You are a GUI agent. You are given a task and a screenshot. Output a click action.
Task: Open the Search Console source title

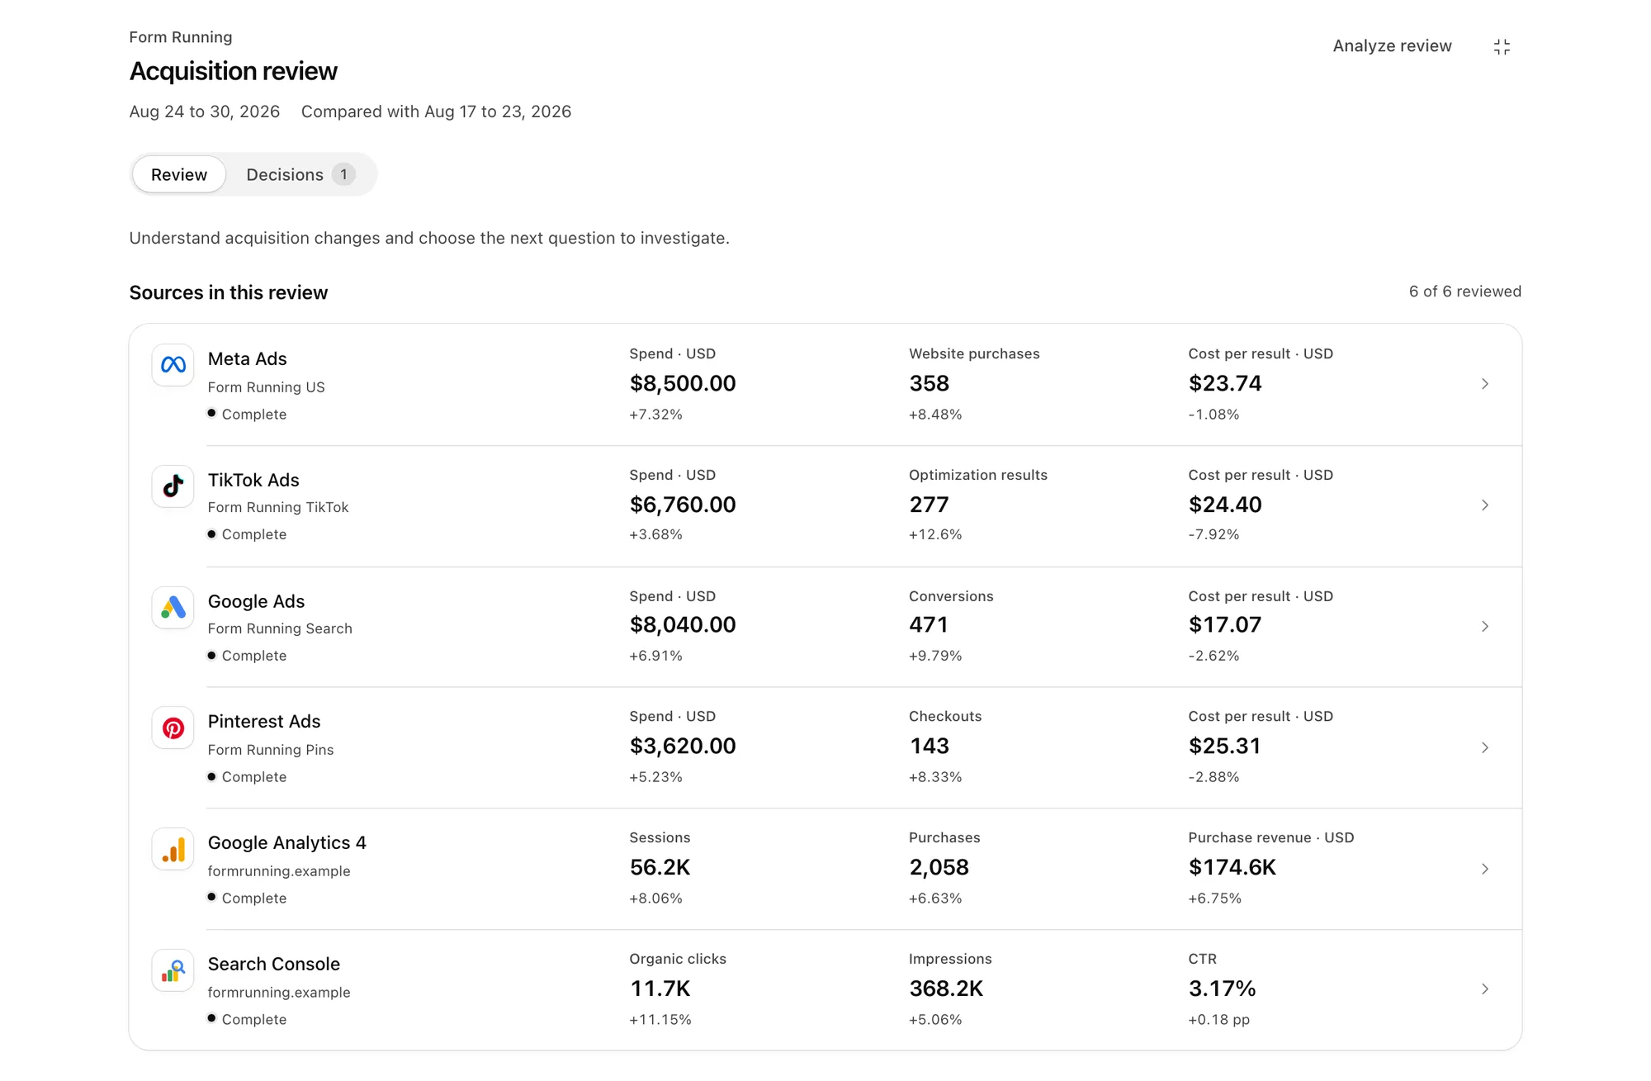pyautogui.click(x=273, y=965)
